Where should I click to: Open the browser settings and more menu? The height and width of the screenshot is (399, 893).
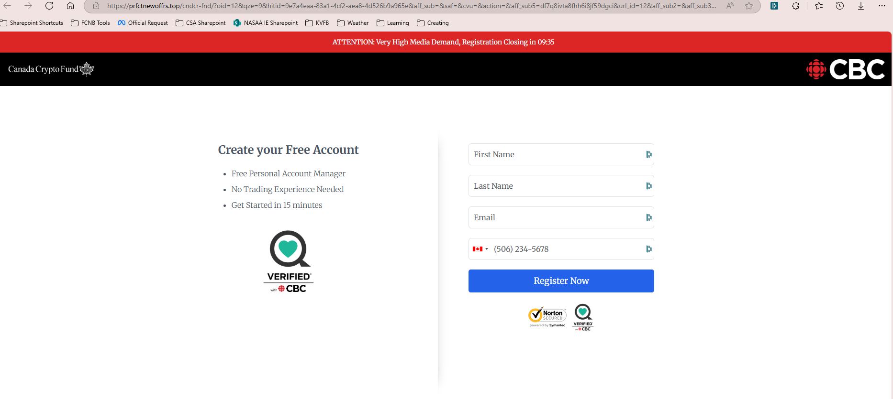[x=882, y=6]
